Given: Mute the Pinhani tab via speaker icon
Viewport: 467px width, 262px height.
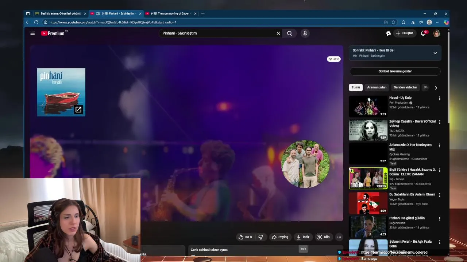Looking at the screenshot, I should point(98,13).
